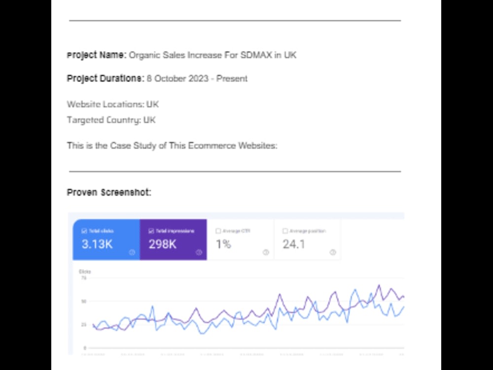Open the Average CTR help icon

(x=266, y=252)
